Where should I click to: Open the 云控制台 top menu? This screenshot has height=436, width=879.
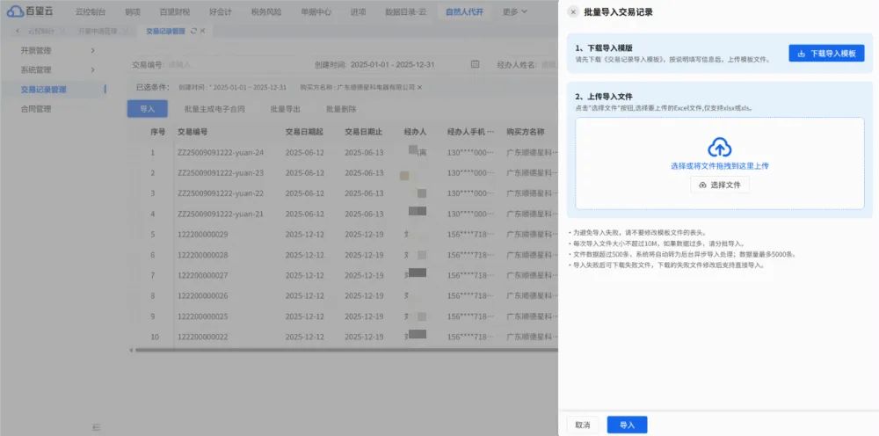[91, 11]
